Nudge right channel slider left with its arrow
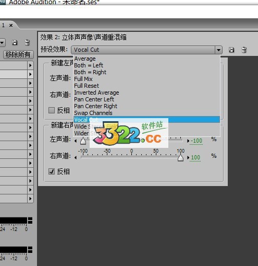Viewport: 258px width, 266px height. point(76,158)
